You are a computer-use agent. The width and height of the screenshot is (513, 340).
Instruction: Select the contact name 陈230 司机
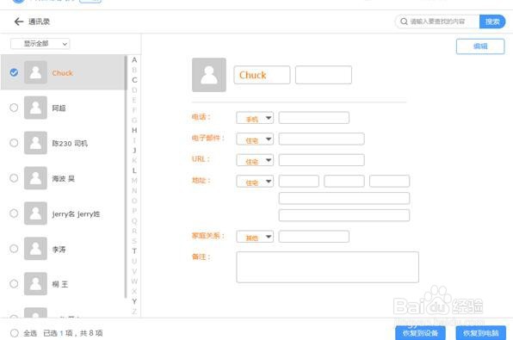point(70,144)
